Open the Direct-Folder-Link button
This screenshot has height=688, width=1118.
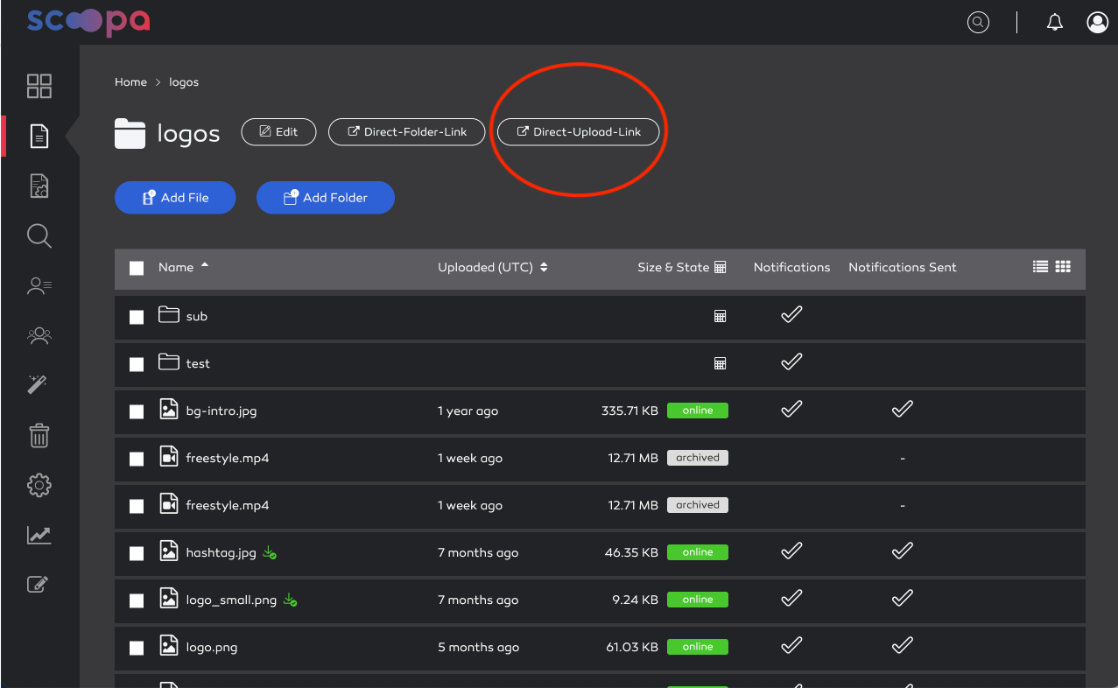pyautogui.click(x=407, y=132)
